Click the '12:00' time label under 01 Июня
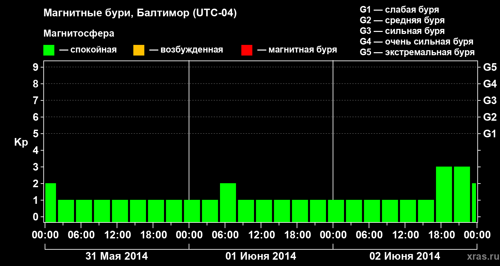Viewport: 500px width, 266px height. [x=261, y=235]
